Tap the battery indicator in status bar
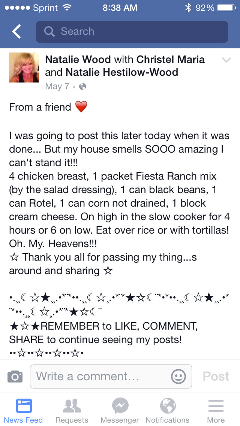The width and height of the screenshot is (240, 426). [x=226, y=7]
